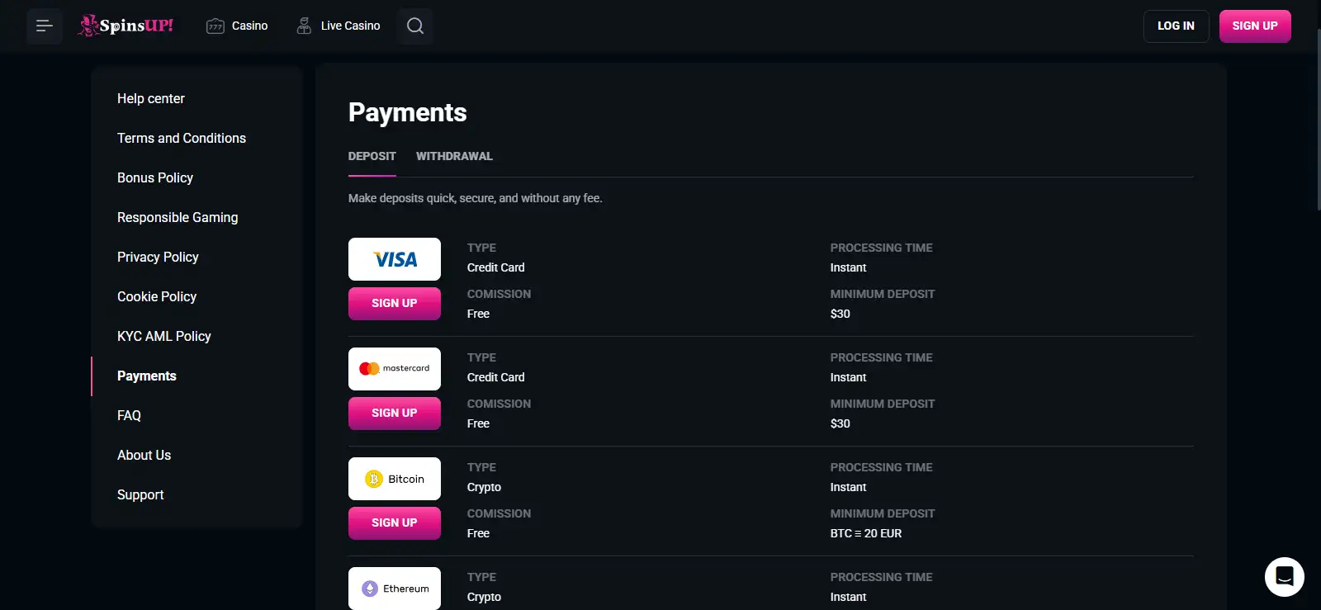1321x610 pixels.
Task: Click the Mastercard minimum deposit $30 value
Action: (x=840, y=423)
